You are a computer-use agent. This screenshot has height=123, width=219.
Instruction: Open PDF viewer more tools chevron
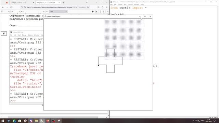(x=107, y=12)
